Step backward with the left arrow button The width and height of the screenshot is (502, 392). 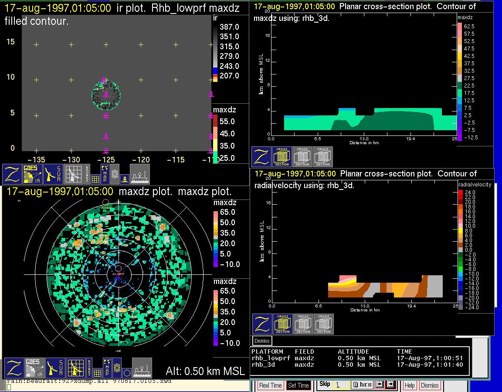tap(379, 385)
